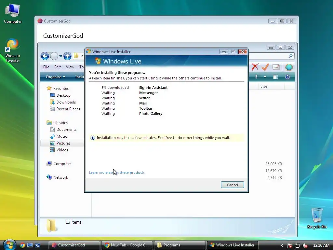
Task: Open the Windows Start orb
Action: click(9, 244)
